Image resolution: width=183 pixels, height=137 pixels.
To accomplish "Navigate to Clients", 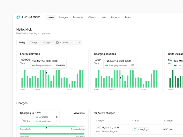I will 92,17.
